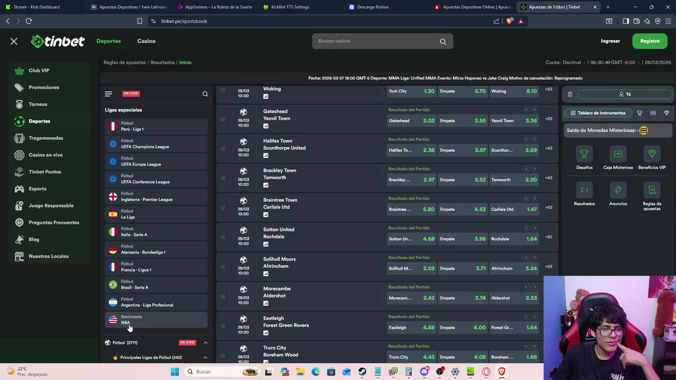Open the Resultados 2:1 tile
The image size is (676, 380).
click(584, 194)
